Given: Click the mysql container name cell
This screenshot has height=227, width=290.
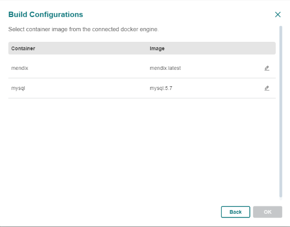Looking at the screenshot, I should (x=18, y=88).
